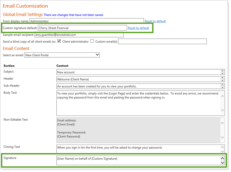
Task: Reset the Custom signature default value
Action: (138, 28)
